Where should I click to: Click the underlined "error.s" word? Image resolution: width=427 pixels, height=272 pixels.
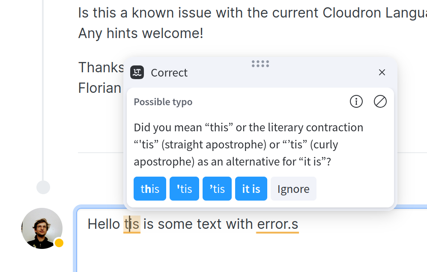pos(278,225)
